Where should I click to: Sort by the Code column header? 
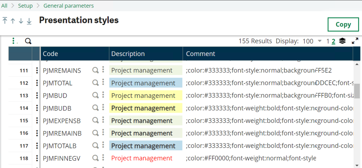coord(50,54)
